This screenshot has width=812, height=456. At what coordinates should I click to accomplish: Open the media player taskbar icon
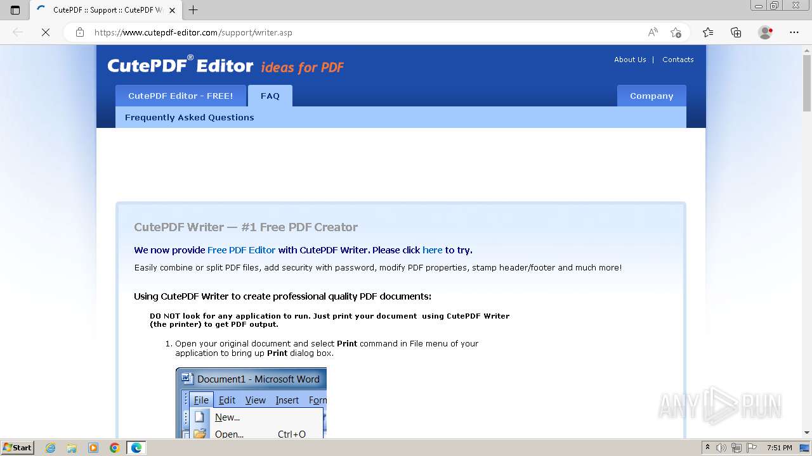click(93, 448)
